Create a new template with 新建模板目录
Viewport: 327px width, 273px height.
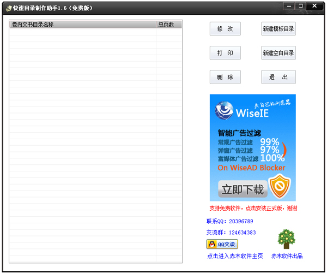[278, 29]
